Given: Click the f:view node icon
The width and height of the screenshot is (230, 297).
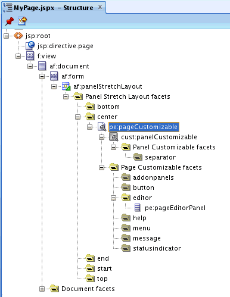Looking at the screenshot, I should [x=30, y=56].
